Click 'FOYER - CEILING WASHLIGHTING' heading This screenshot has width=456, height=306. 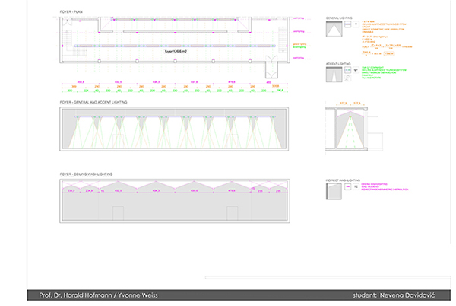tap(86, 174)
